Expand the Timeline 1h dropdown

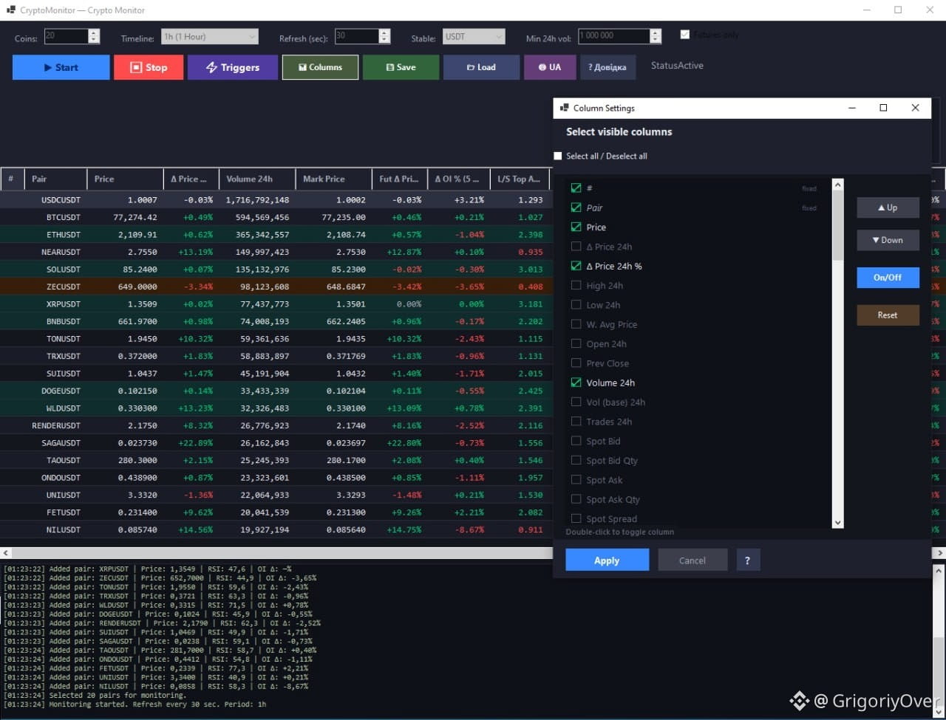click(x=210, y=36)
